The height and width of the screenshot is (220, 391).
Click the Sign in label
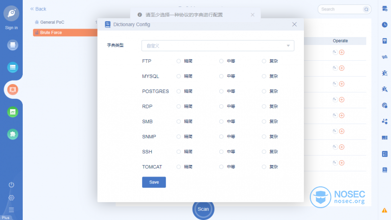[11, 28]
